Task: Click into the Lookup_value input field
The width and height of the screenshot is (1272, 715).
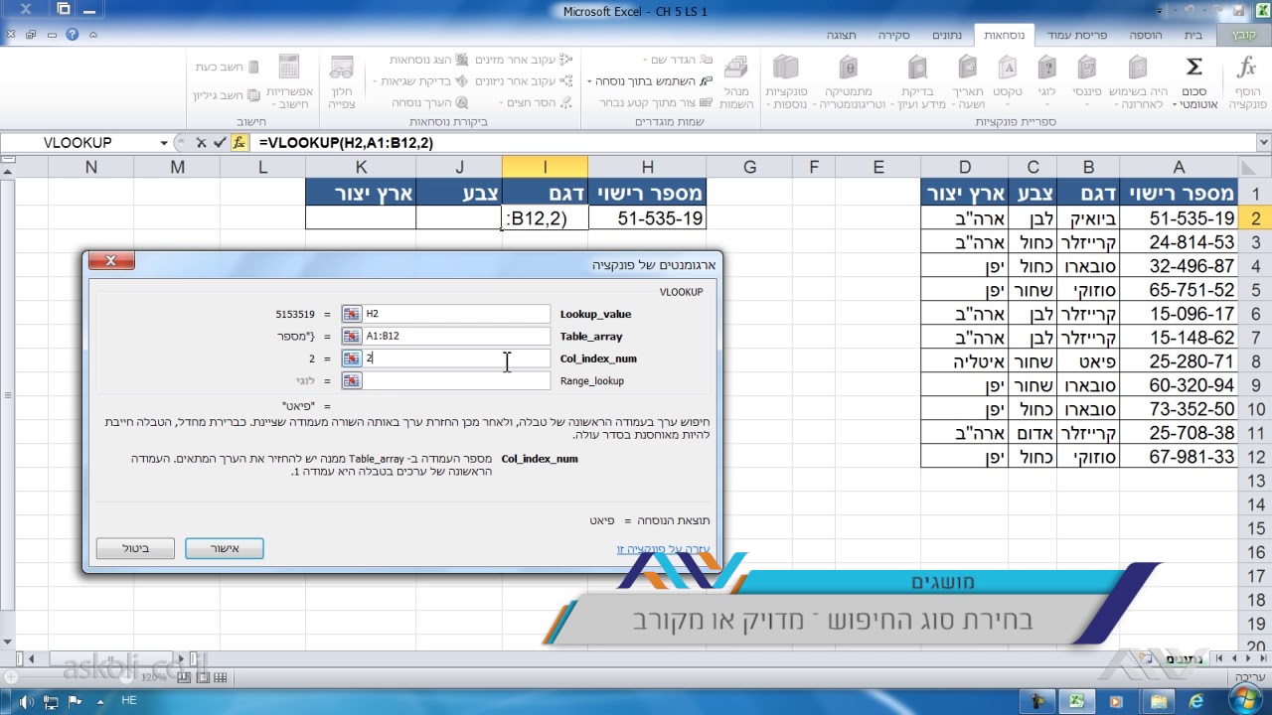Action: (x=455, y=314)
